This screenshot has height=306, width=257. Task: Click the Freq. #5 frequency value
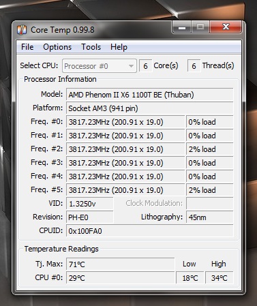coord(125,190)
